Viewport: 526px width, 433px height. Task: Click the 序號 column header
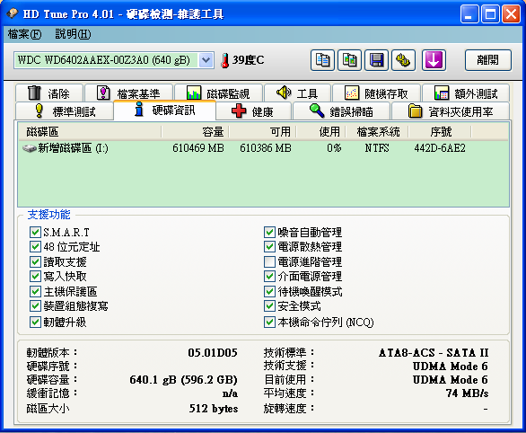440,131
